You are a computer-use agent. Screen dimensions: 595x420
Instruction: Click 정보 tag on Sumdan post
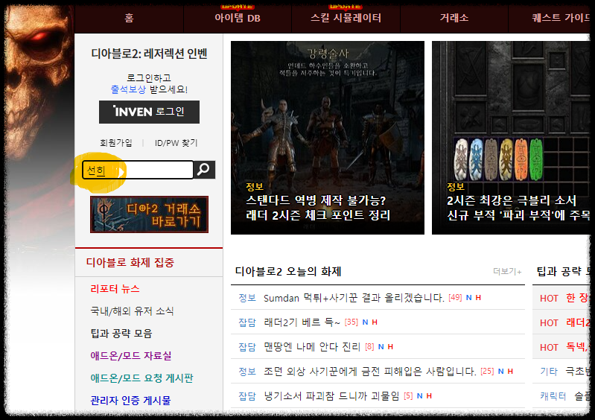tap(247, 298)
